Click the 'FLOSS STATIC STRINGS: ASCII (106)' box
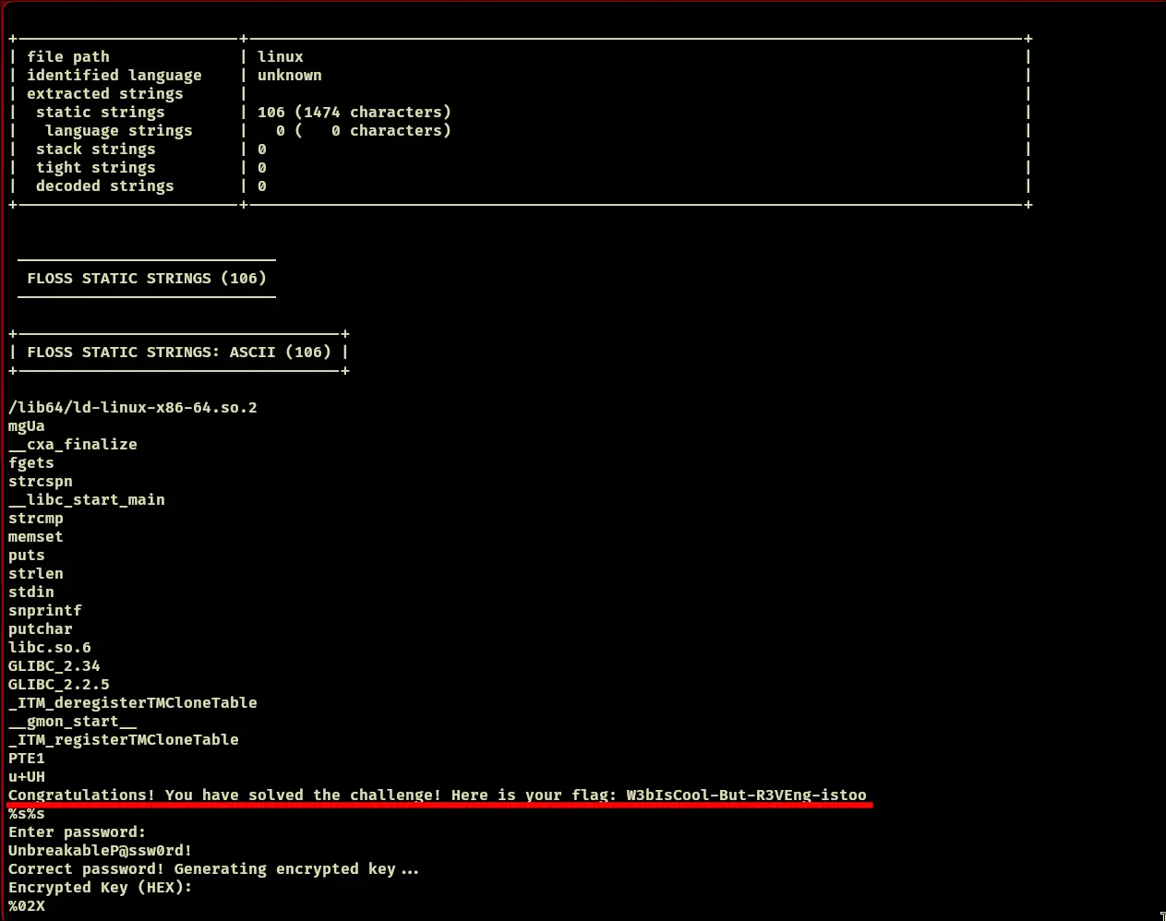Image resolution: width=1166 pixels, height=921 pixels. [x=178, y=352]
